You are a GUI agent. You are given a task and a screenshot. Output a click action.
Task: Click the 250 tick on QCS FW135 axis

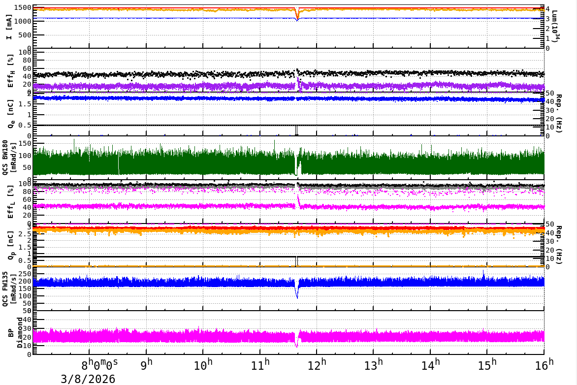coord(25,274)
